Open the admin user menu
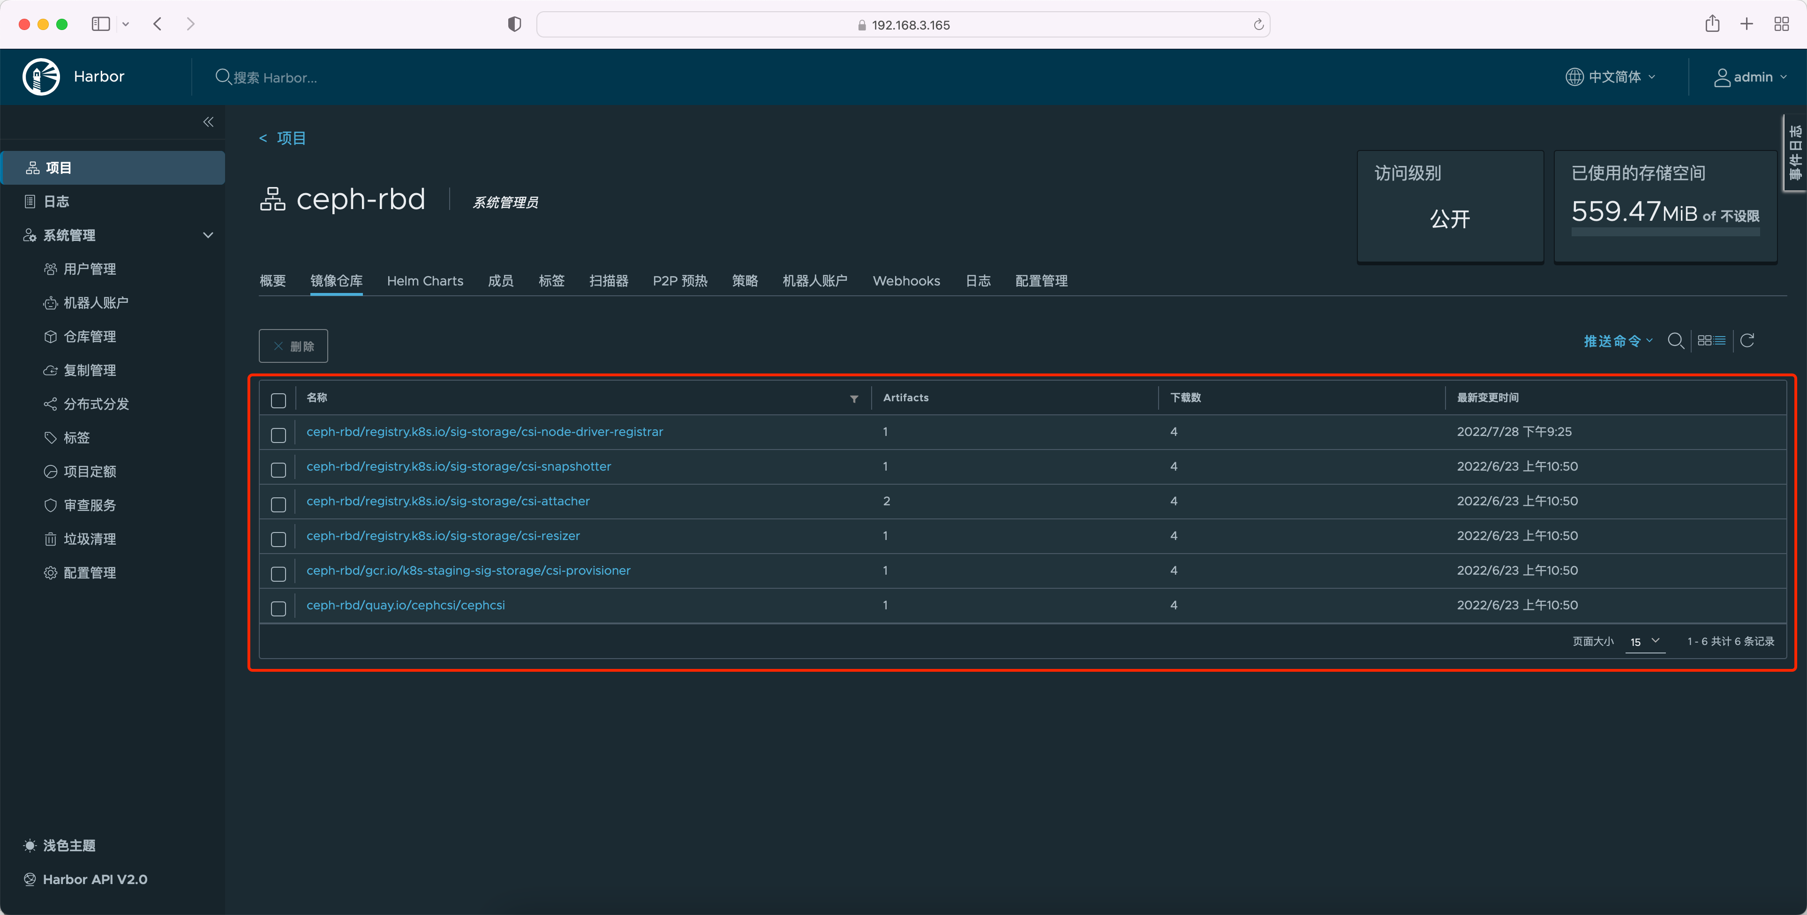The width and height of the screenshot is (1807, 915). click(x=1750, y=76)
